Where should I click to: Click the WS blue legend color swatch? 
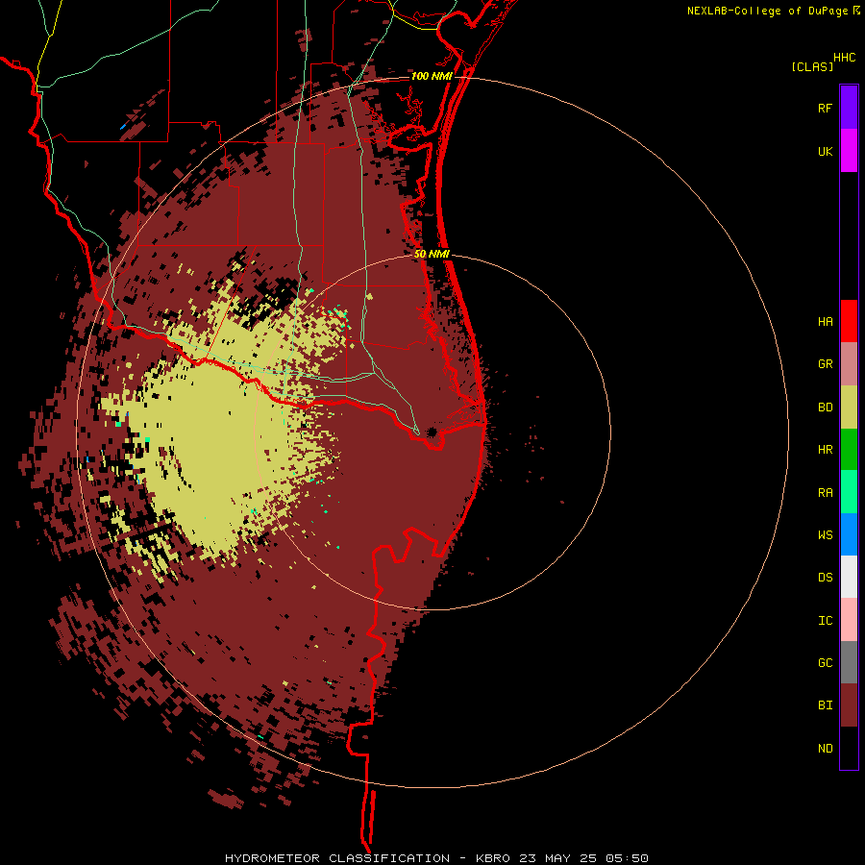[849, 534]
